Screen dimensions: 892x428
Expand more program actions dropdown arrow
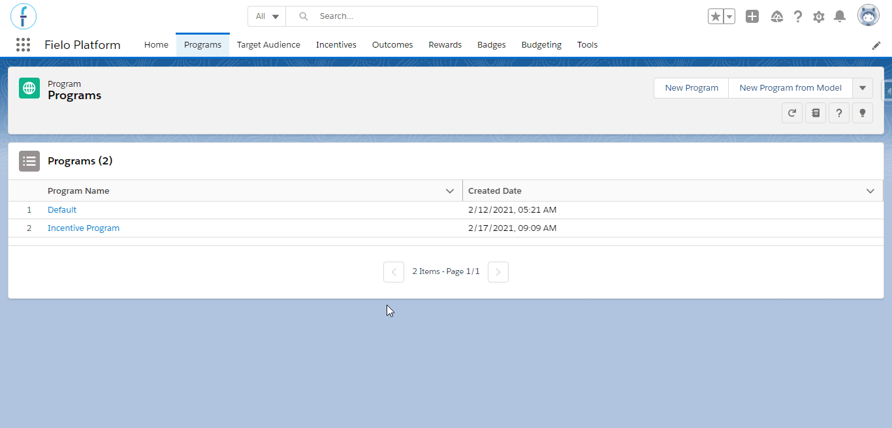[x=863, y=88]
